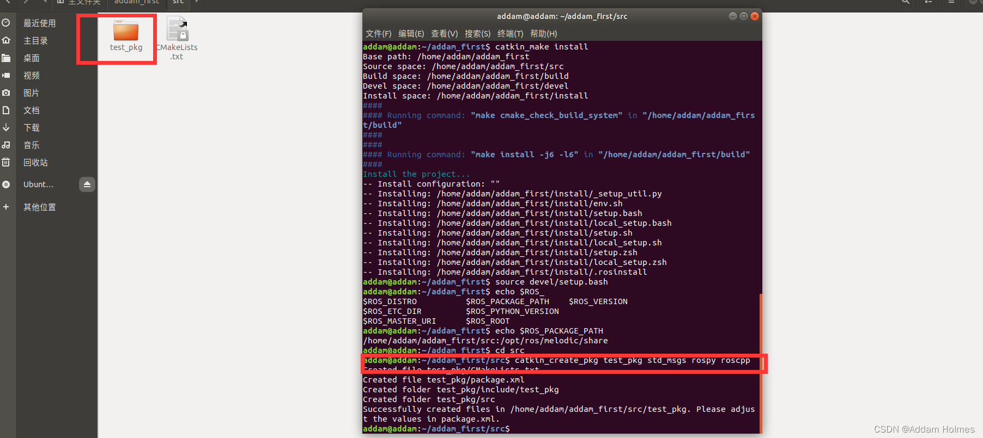The image size is (983, 438).
Task: Click $ROS_ROOT completion entry
Action: pyautogui.click(x=488, y=321)
